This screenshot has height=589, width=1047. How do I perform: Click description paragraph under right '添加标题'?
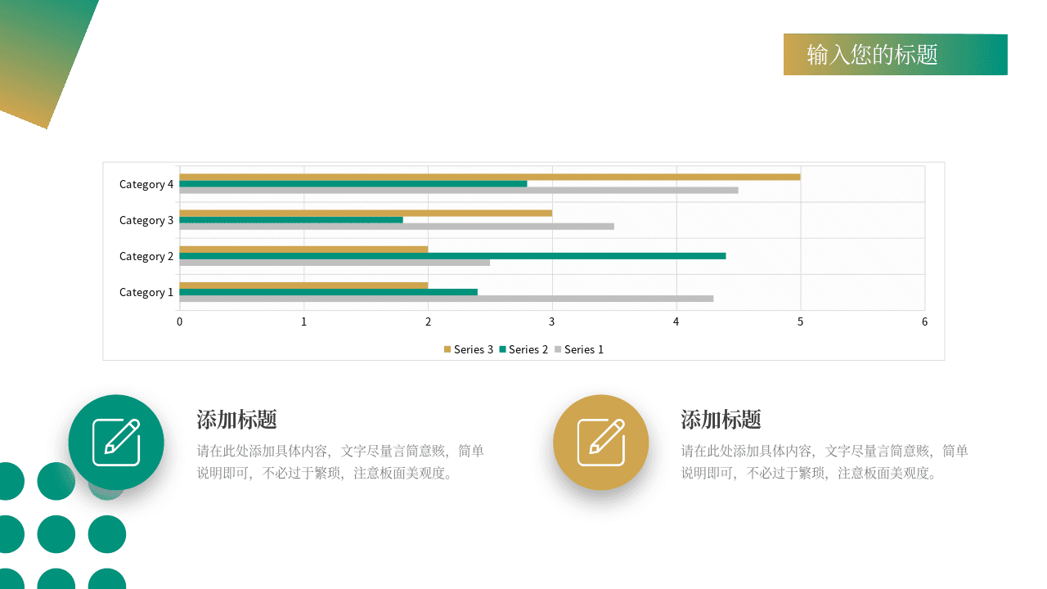[825, 462]
